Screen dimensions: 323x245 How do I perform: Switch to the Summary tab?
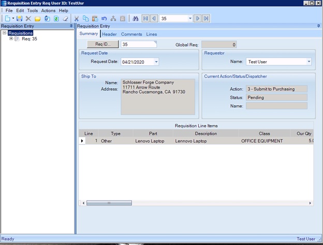89,34
